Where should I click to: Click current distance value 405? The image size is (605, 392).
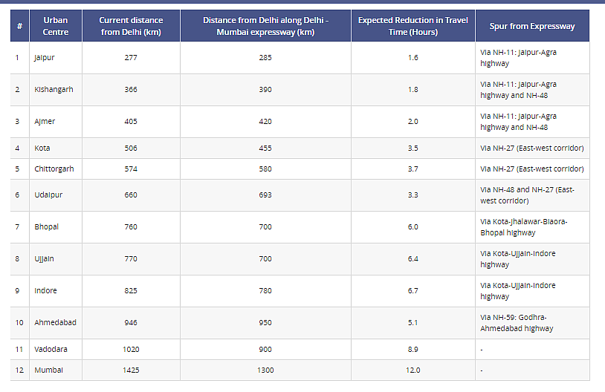coord(131,122)
